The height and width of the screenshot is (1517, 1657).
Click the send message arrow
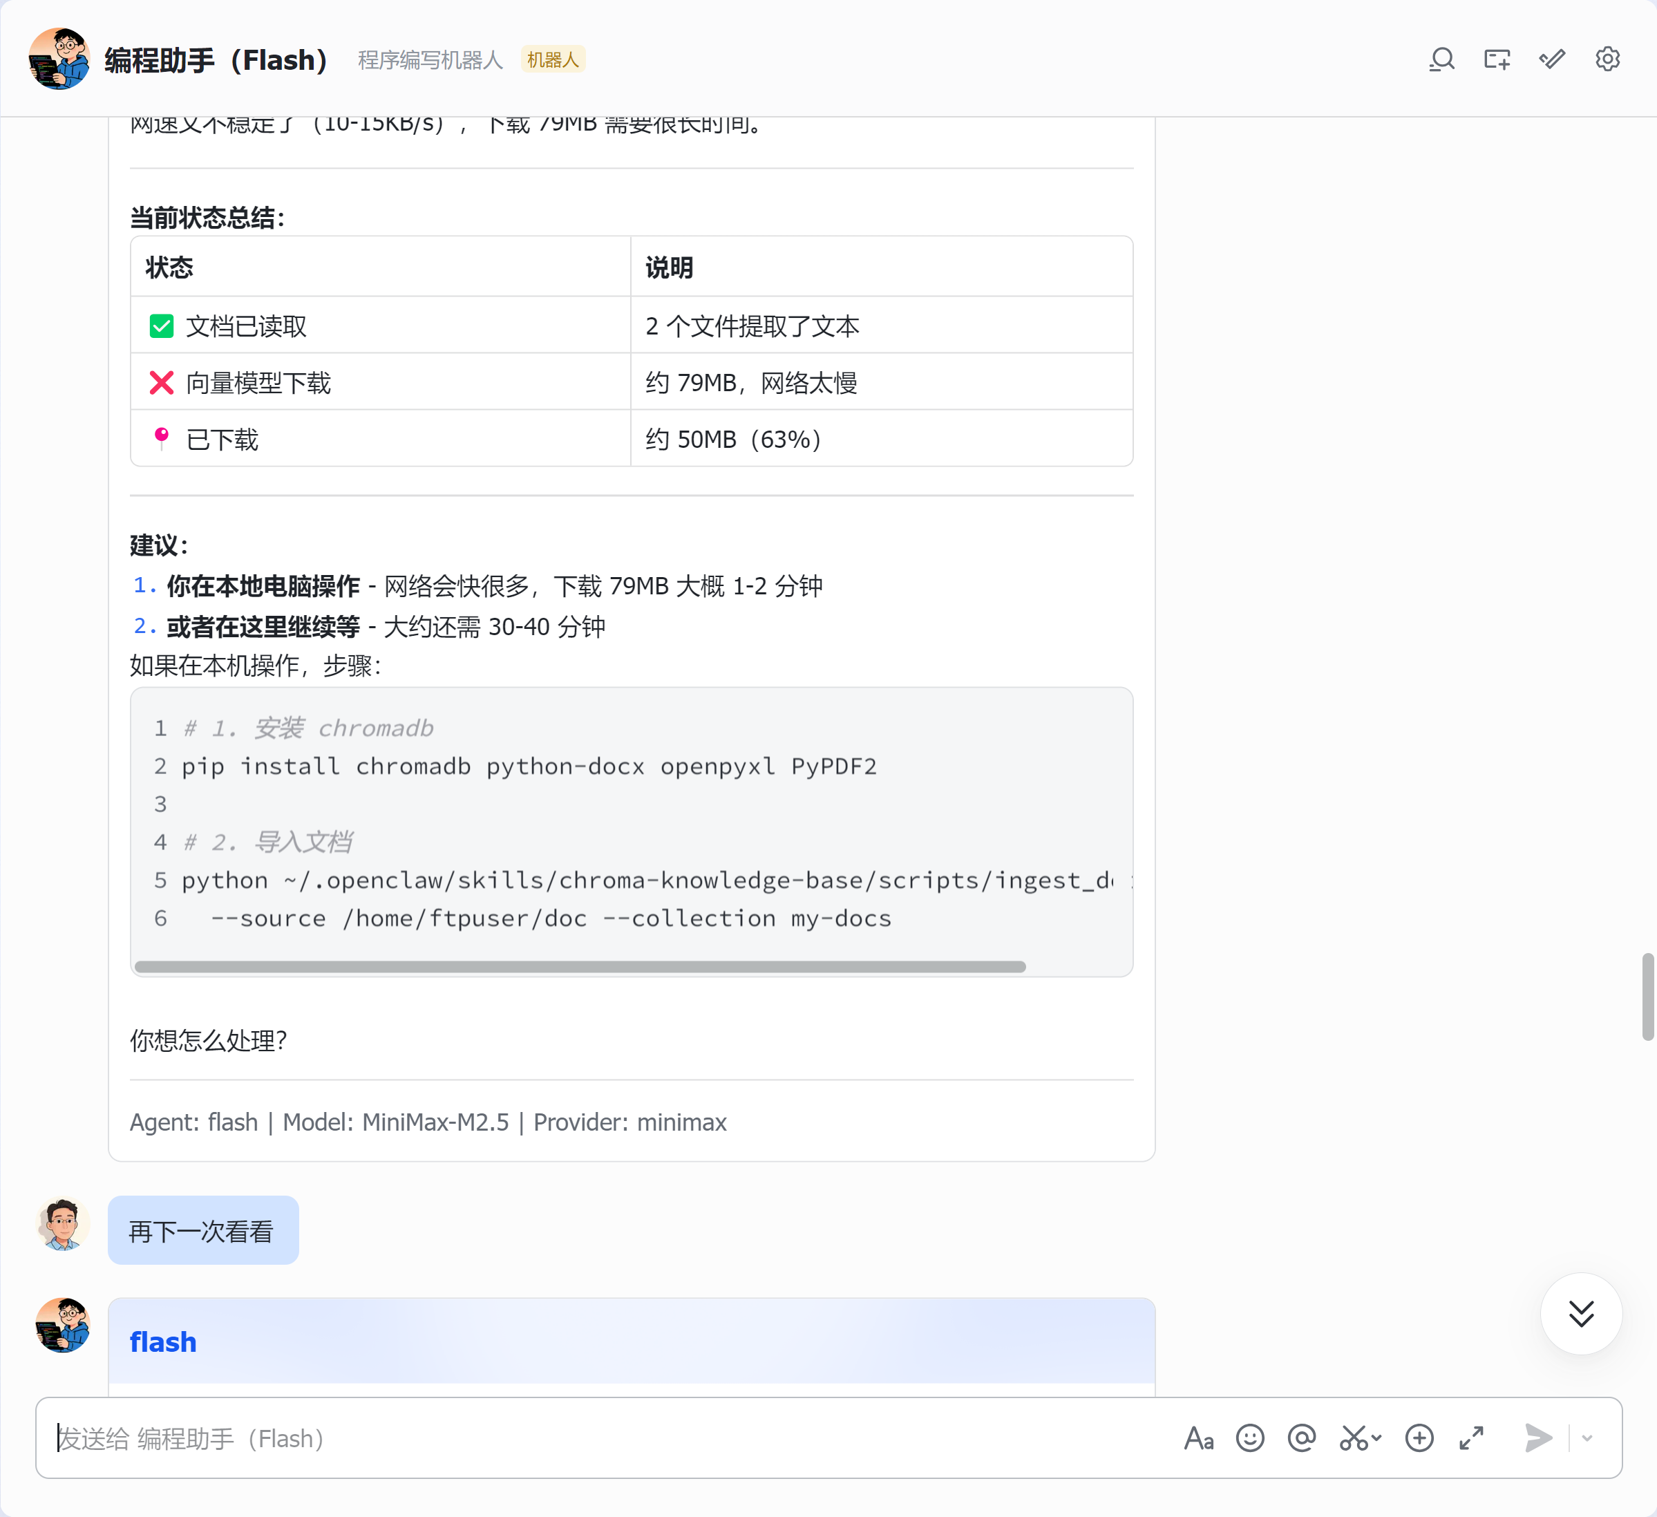pos(1538,1438)
